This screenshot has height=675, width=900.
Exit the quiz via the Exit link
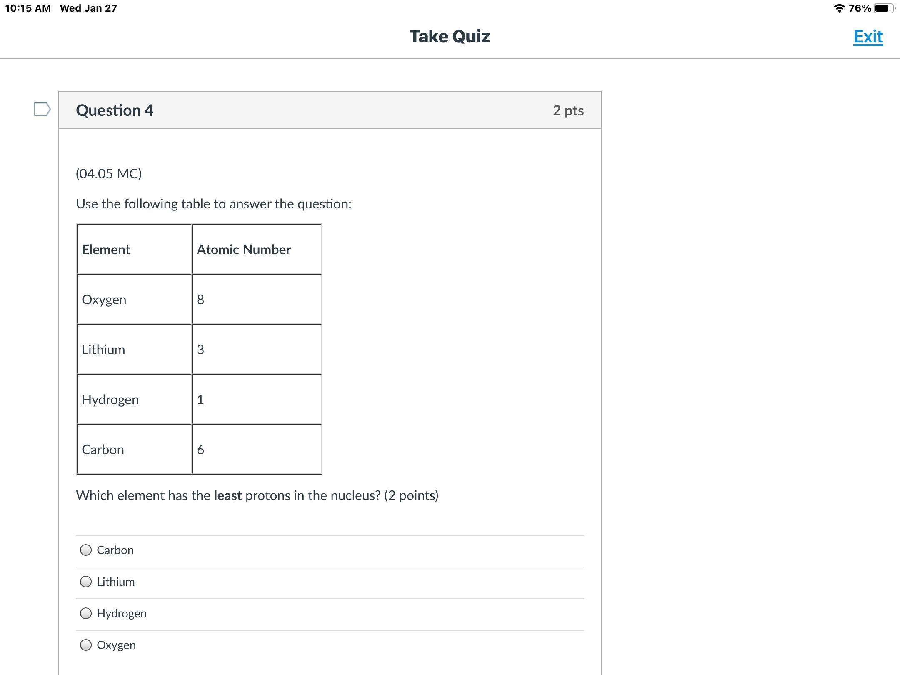point(868,37)
